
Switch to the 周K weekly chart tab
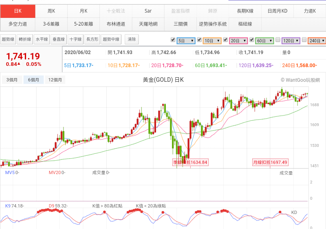tap(51, 11)
